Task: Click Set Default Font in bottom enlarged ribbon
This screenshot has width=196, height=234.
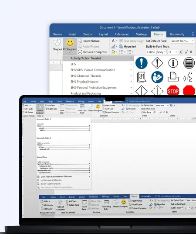Action: 177,200
